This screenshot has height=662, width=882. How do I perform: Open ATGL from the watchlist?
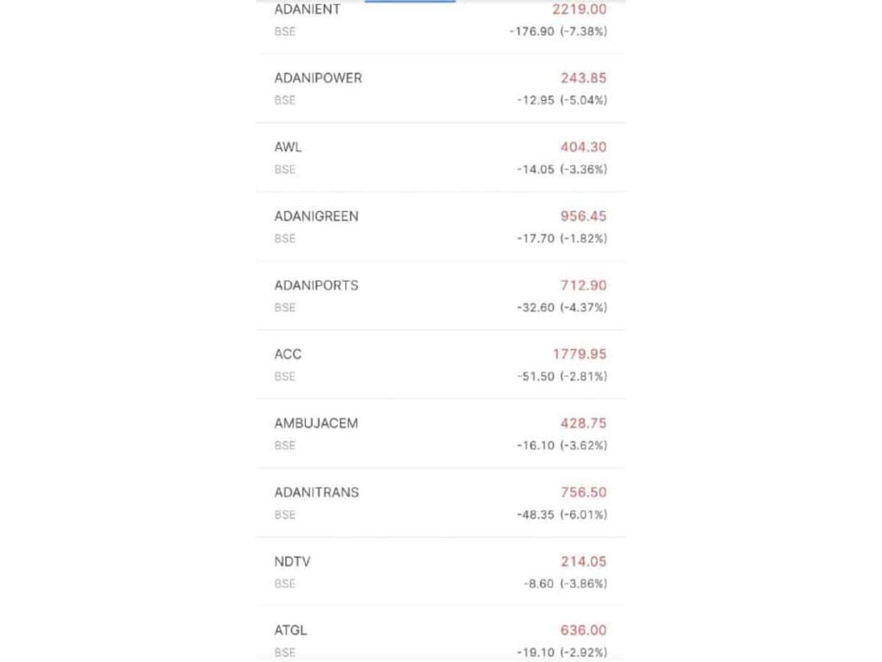click(291, 630)
